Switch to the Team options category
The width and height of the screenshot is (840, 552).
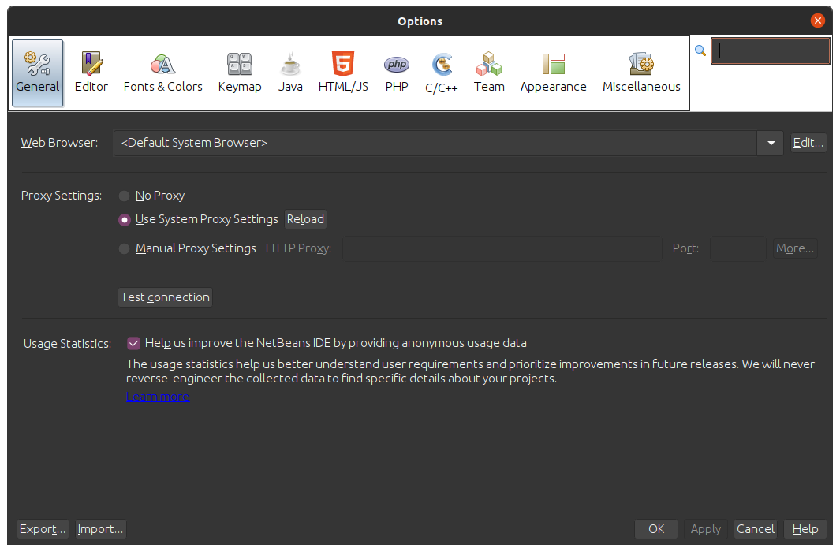click(489, 73)
